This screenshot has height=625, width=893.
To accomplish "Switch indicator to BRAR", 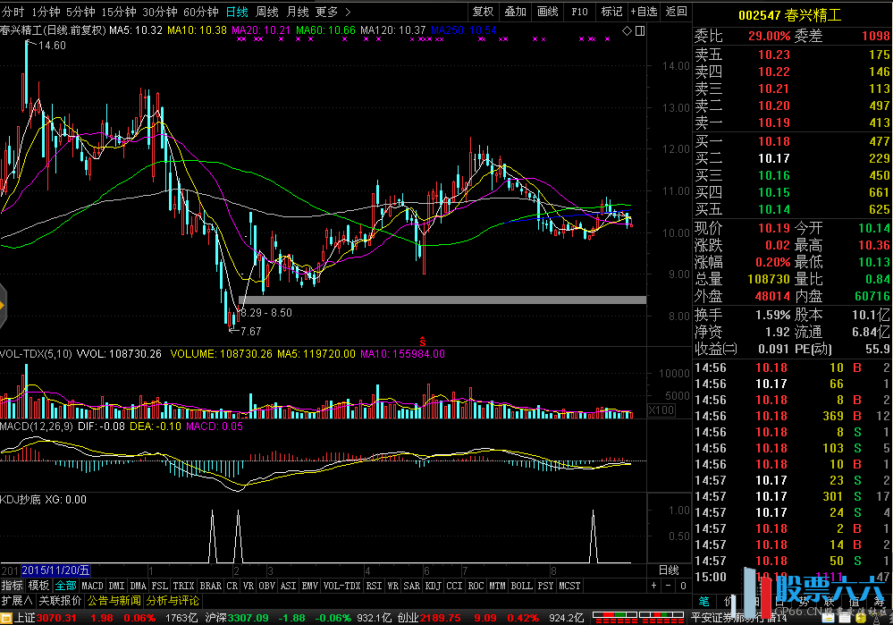I will coord(211,586).
